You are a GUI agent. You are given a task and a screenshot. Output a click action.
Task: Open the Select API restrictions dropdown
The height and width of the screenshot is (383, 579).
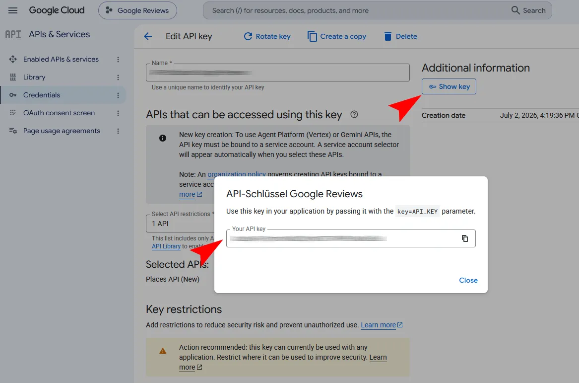click(x=180, y=224)
